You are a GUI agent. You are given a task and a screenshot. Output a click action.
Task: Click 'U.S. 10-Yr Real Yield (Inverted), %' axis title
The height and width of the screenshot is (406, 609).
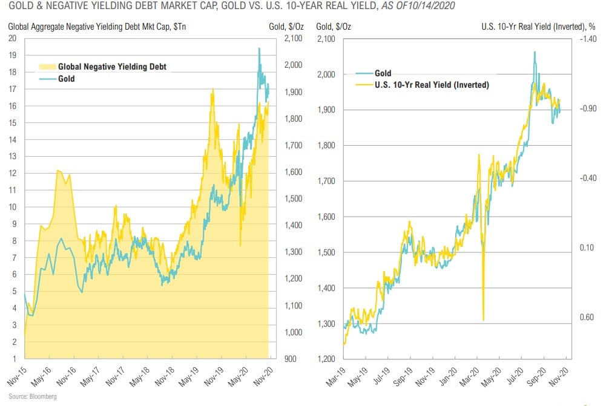coord(538,27)
